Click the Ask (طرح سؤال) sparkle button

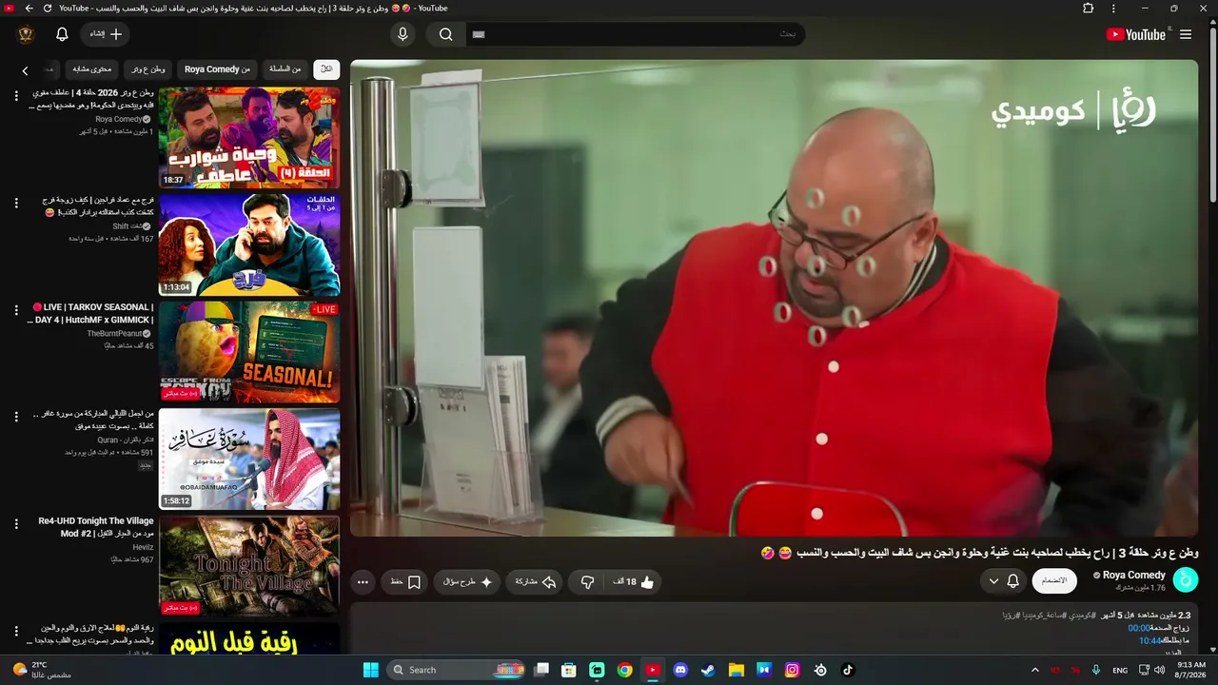coord(467,581)
